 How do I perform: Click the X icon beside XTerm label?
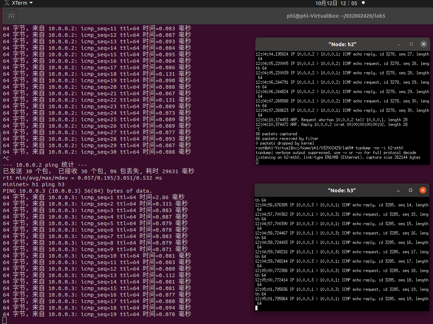point(7,3)
